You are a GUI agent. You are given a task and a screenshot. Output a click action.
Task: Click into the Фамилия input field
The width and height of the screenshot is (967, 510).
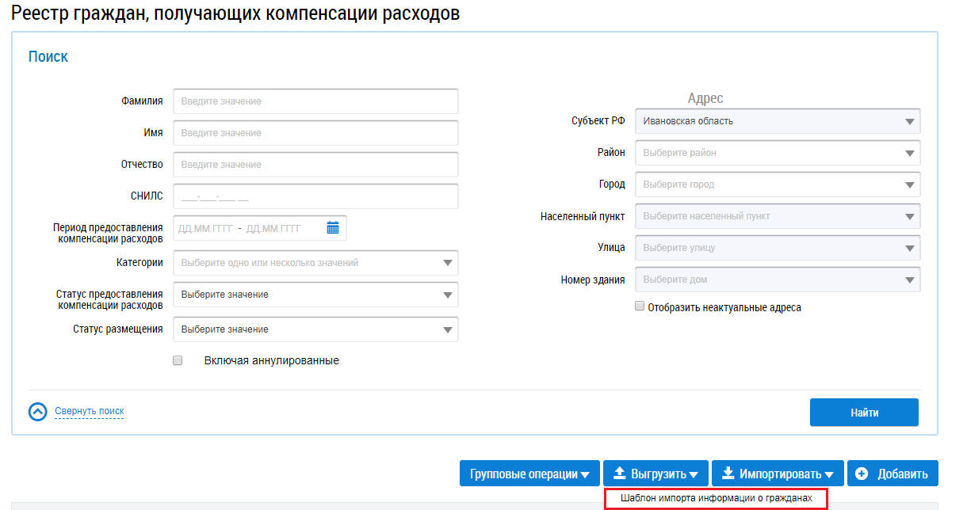point(315,101)
